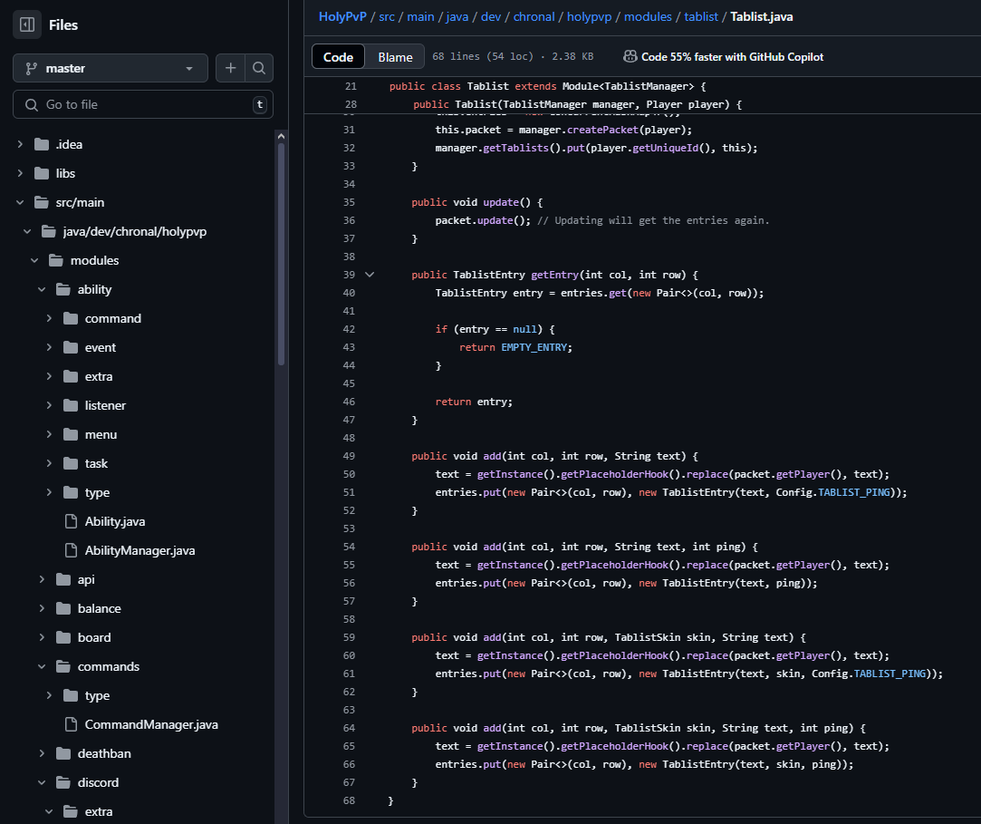Select the extra folder under ability
The width and height of the screenshot is (981, 824).
[99, 376]
